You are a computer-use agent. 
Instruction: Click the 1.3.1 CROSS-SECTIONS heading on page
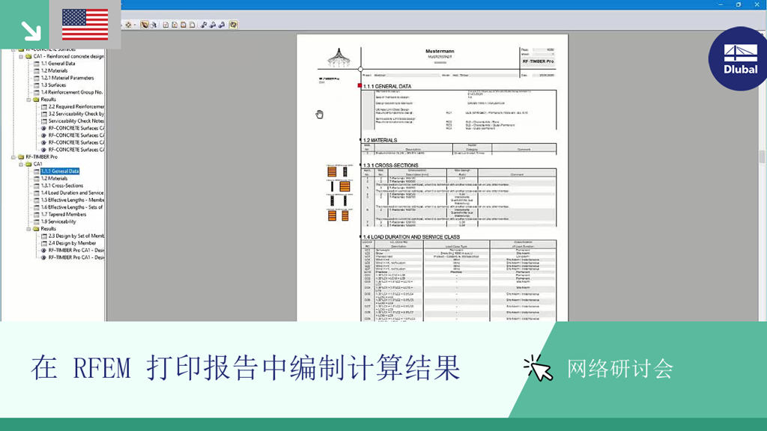pos(390,165)
